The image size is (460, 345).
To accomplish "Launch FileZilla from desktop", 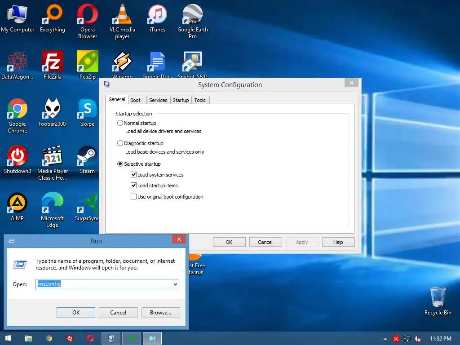I will (53, 65).
